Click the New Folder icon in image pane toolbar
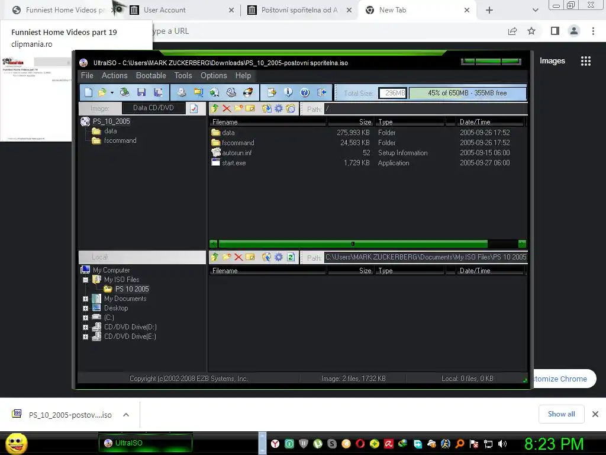Viewport: 606px width, 455px height. pyautogui.click(x=238, y=108)
